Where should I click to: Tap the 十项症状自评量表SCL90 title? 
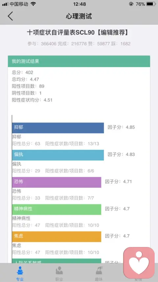point(61,33)
